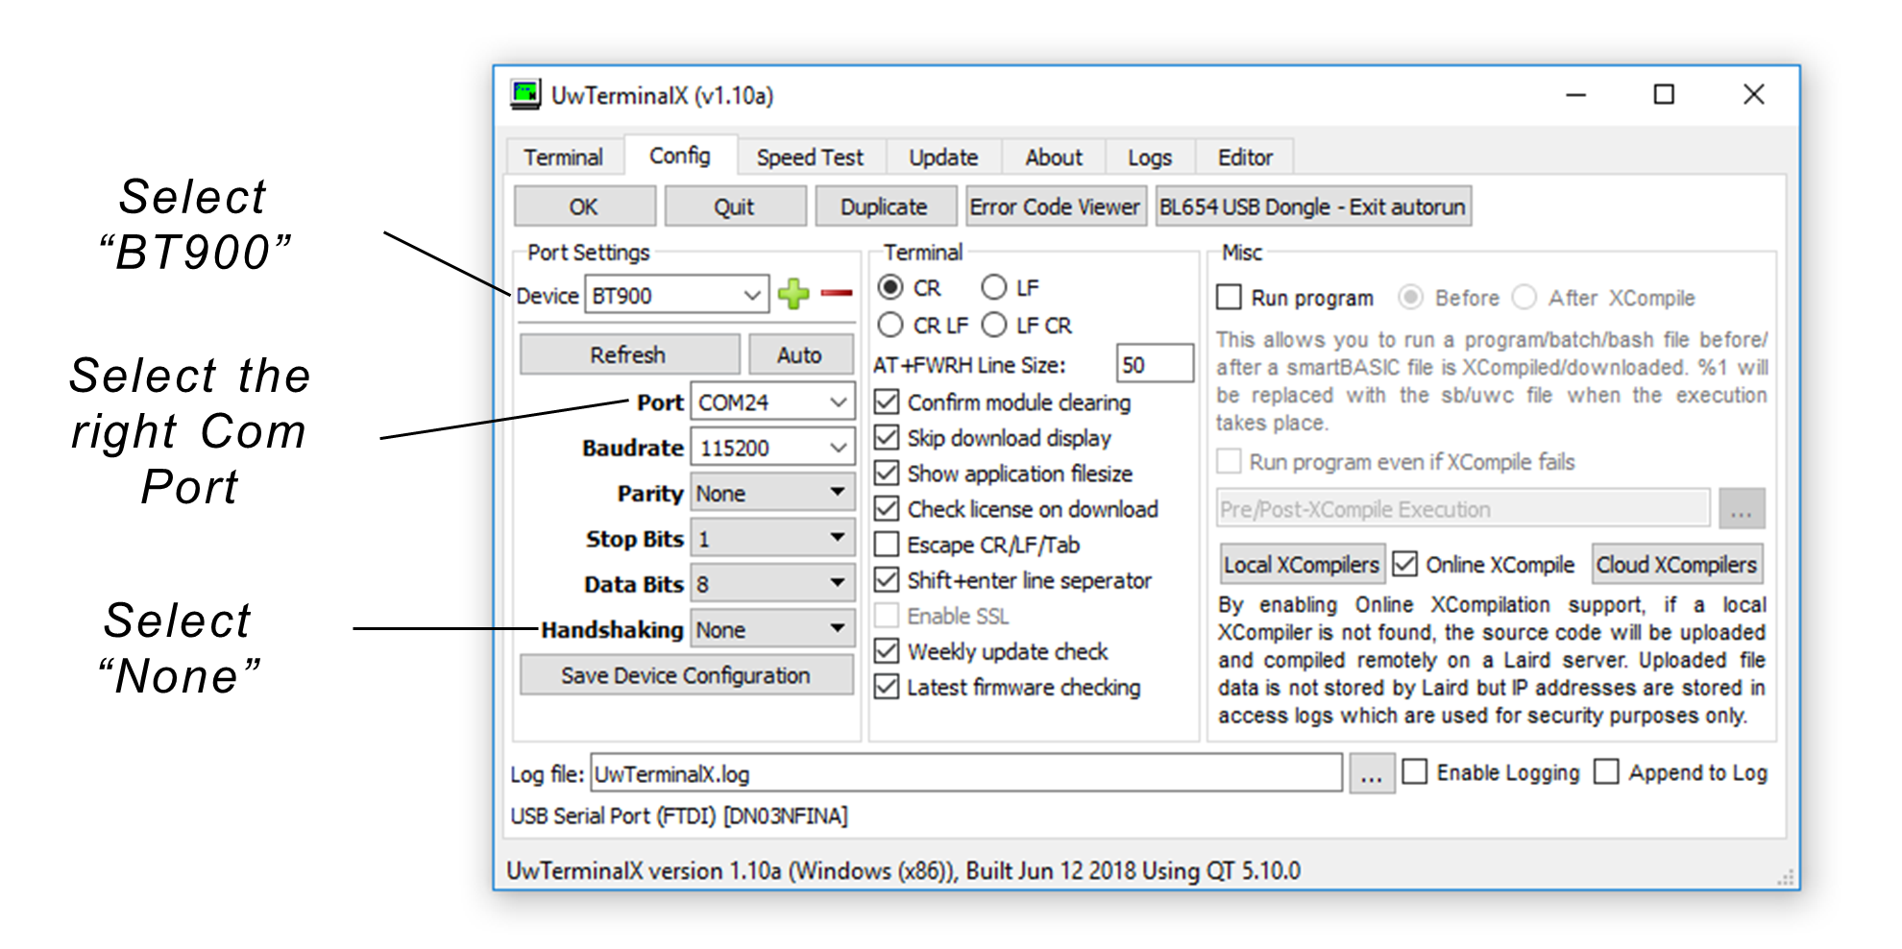Disable Online XCompile
This screenshot has height=949, width=1902.
click(x=1405, y=564)
